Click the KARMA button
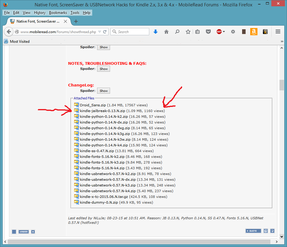 point(24,232)
